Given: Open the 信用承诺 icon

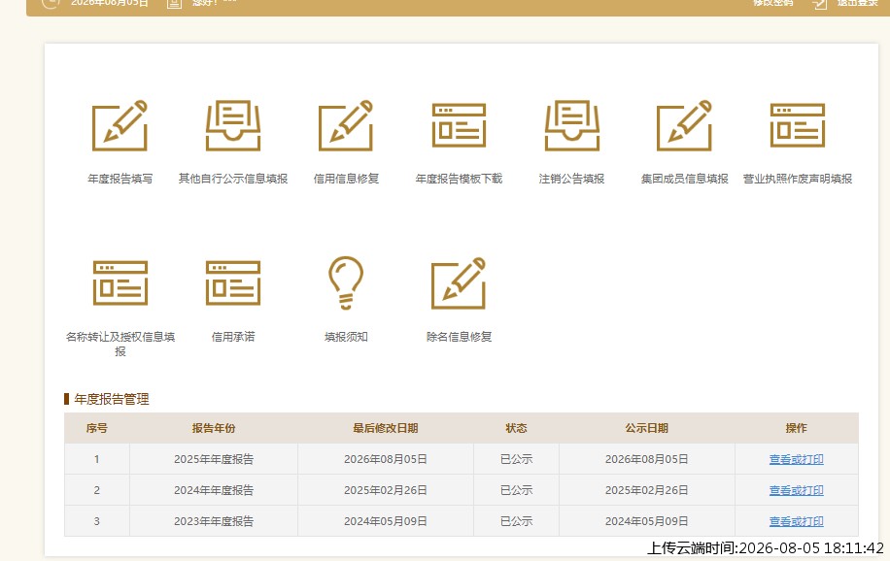Looking at the screenshot, I should (x=233, y=283).
